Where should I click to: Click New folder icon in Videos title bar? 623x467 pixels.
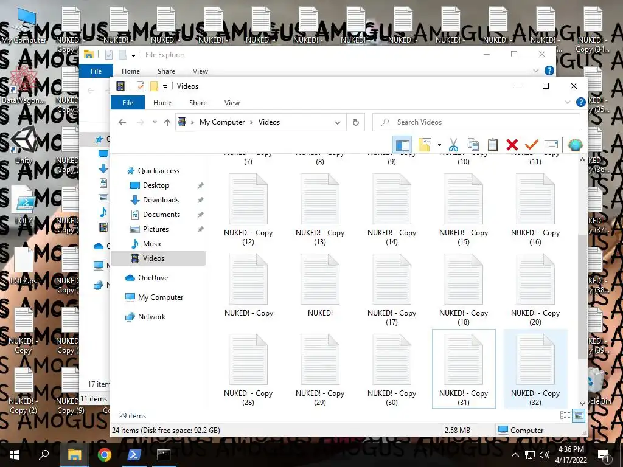154,86
